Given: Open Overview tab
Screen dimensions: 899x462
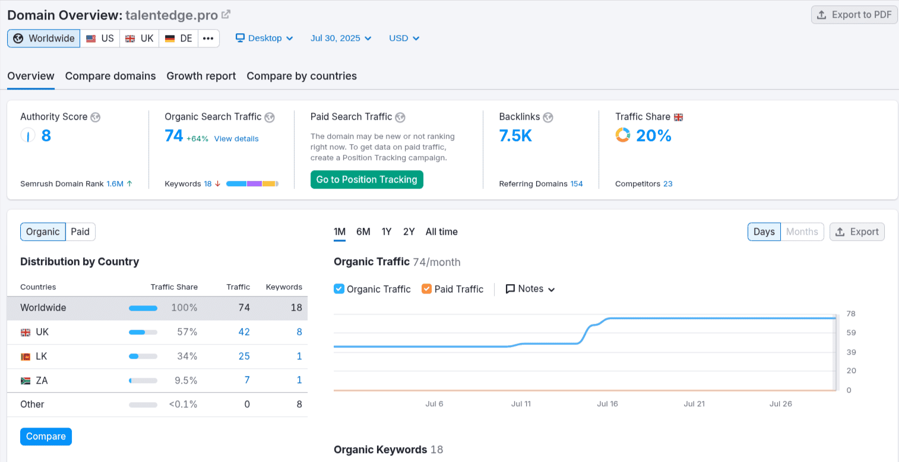Looking at the screenshot, I should pos(31,76).
